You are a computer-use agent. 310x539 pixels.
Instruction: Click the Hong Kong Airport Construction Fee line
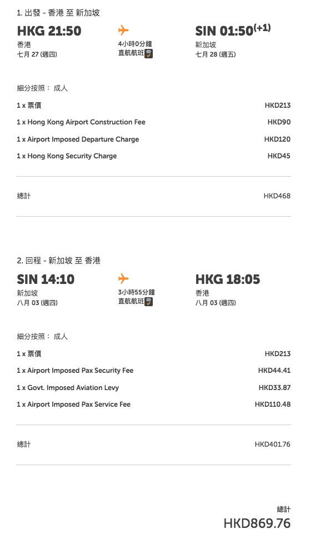[154, 122]
